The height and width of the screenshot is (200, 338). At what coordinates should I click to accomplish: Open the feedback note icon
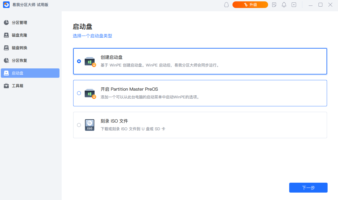274,5
